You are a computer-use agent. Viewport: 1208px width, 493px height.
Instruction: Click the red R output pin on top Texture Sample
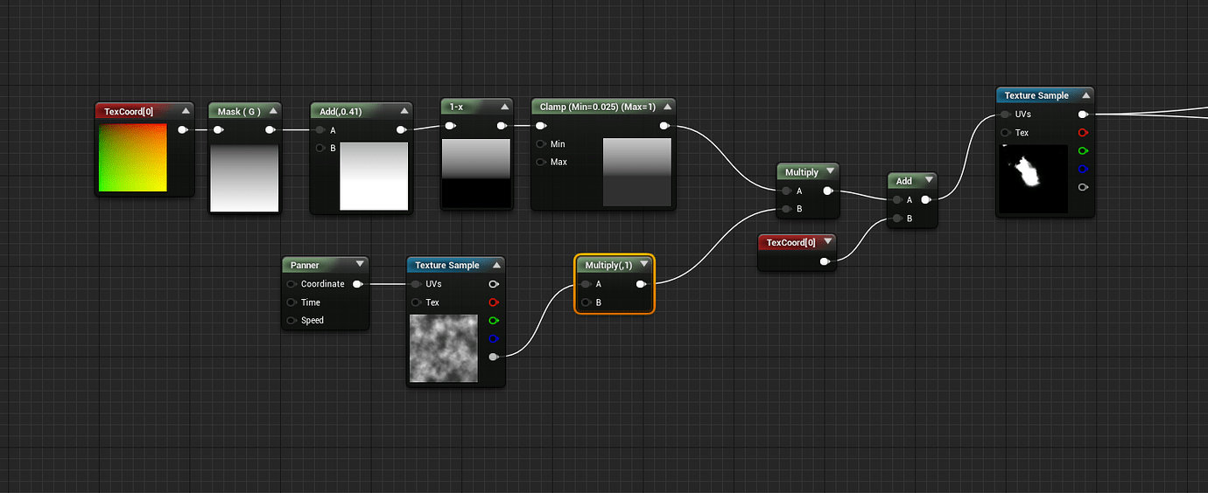(1084, 133)
